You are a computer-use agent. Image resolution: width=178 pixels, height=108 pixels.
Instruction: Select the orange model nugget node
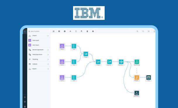[x=137, y=78]
